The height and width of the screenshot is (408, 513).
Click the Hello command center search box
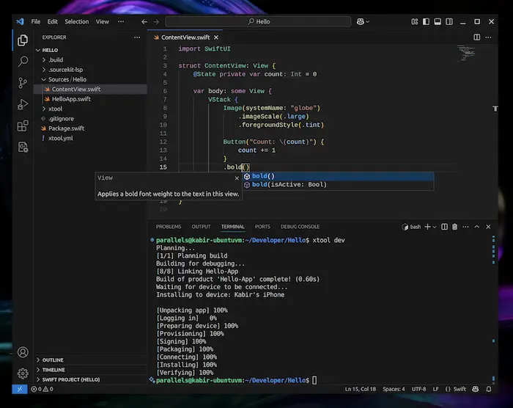tap(258, 21)
